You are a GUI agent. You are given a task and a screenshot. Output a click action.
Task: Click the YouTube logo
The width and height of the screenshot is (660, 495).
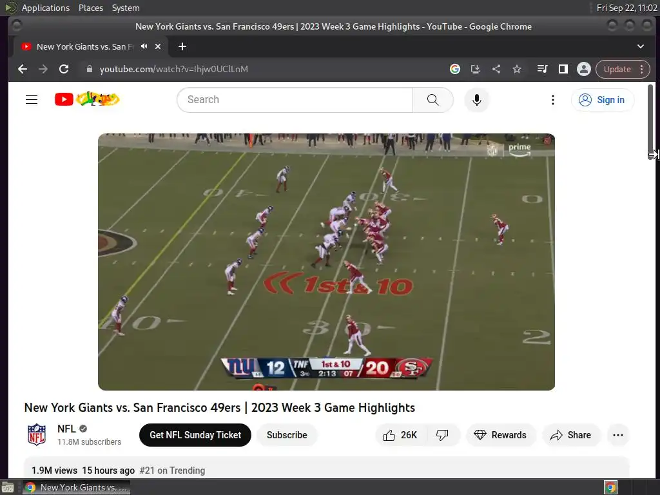[x=87, y=99]
